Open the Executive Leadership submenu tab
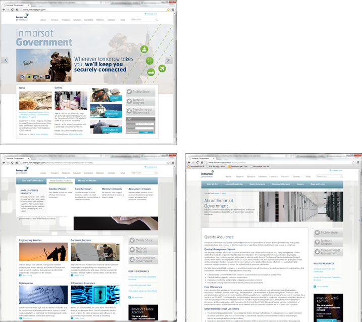The width and height of the screenshot is (362, 322). (x=234, y=184)
